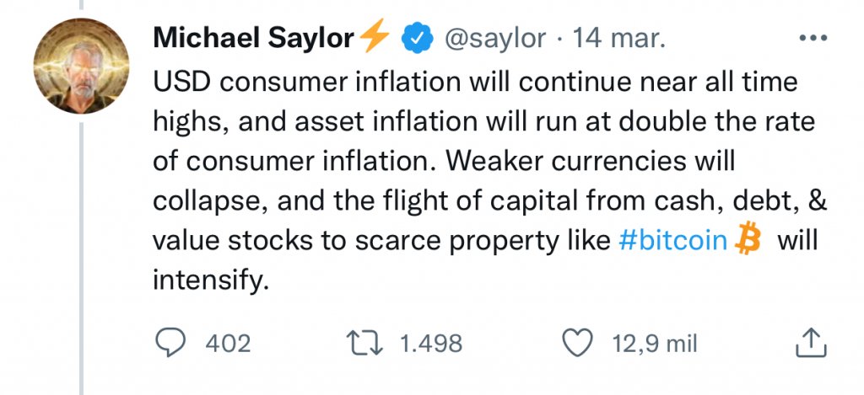Like the tweet with the heart icon
864x395 pixels.
click(x=578, y=344)
